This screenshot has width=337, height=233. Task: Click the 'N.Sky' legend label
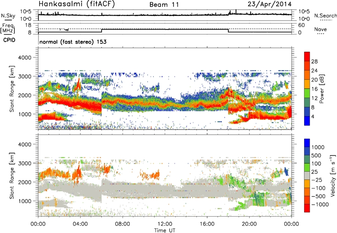[x=8, y=16]
